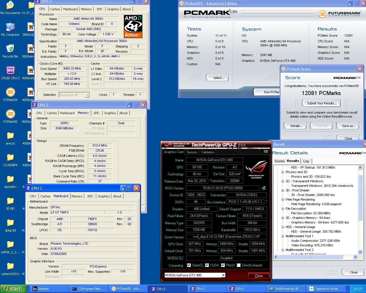Image resolution: width=366 pixels, height=293 pixels.
Task: Open the Scores tab in Result Details
Action: [x=279, y=161]
